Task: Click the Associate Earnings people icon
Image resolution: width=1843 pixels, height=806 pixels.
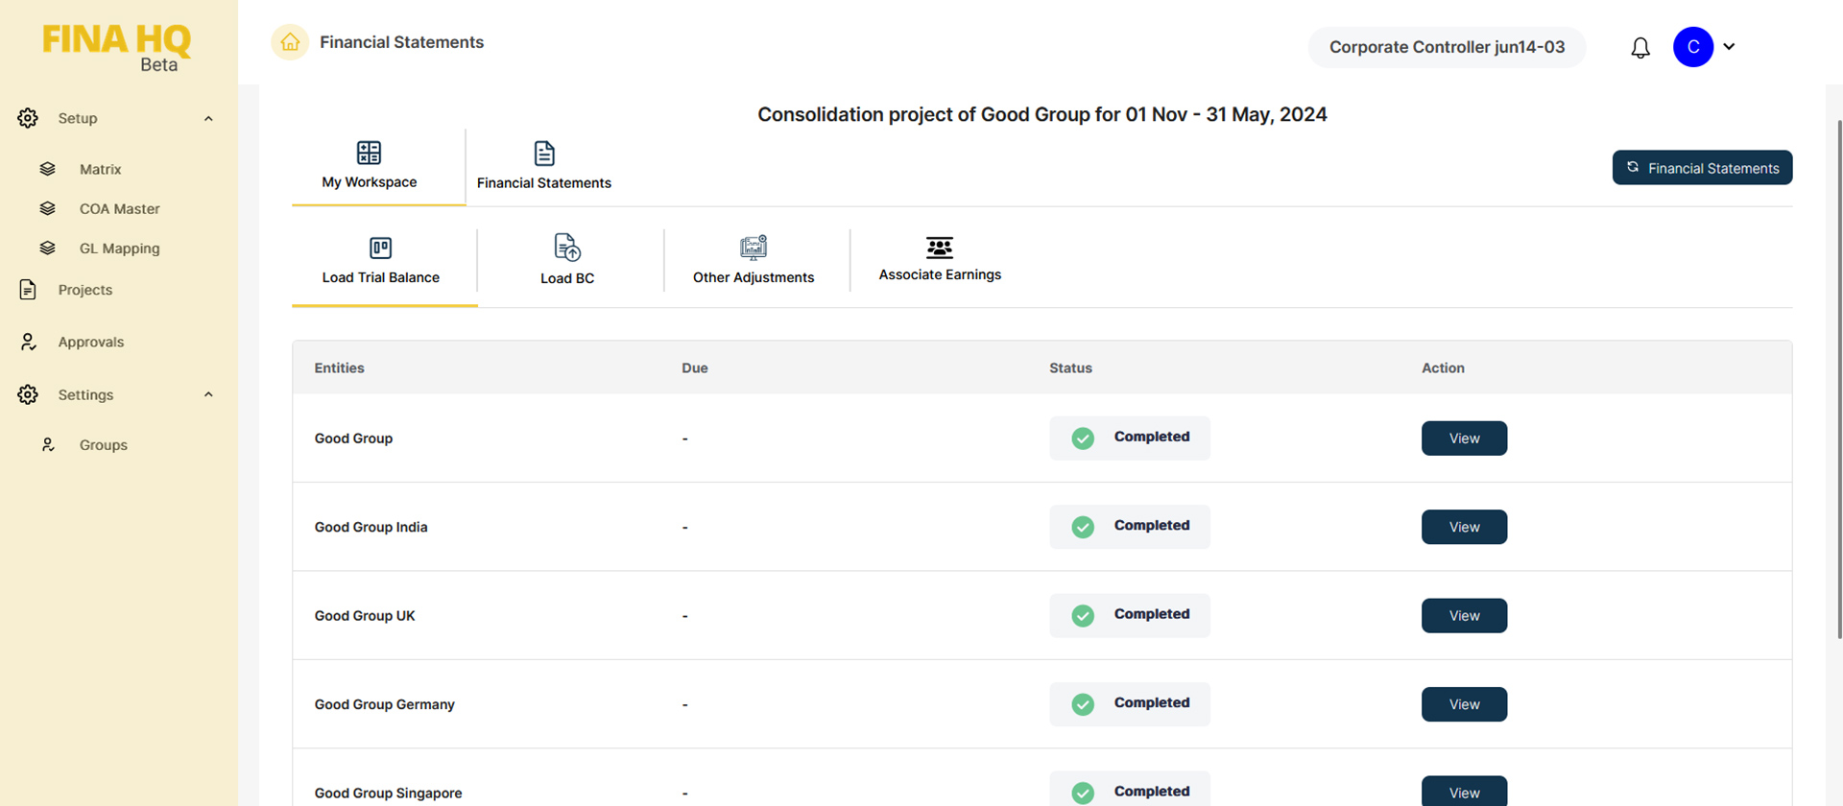Action: pos(940,248)
